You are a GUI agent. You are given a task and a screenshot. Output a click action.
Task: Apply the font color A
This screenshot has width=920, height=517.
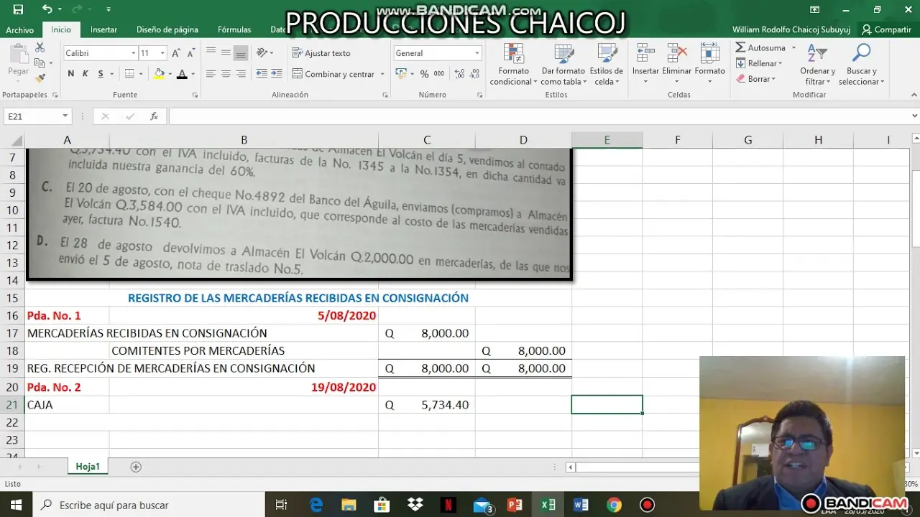(x=182, y=74)
